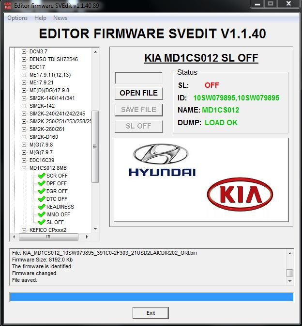Click the empty field above OPEN FILE

pos(139,78)
